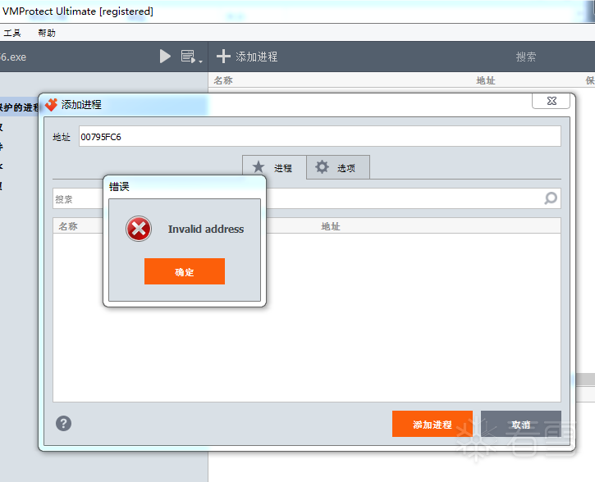595x482 pixels.
Task: Run with the play icon in toolbar
Action: pyautogui.click(x=165, y=57)
